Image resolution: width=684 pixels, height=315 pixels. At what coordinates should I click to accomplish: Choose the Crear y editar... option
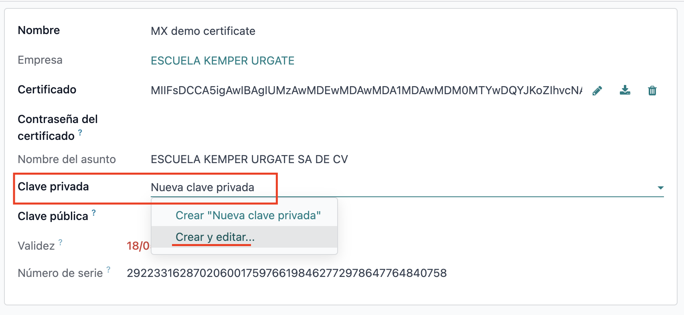(215, 237)
